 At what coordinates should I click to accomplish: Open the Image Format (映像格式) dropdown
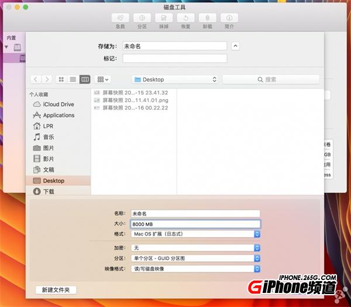point(195,269)
